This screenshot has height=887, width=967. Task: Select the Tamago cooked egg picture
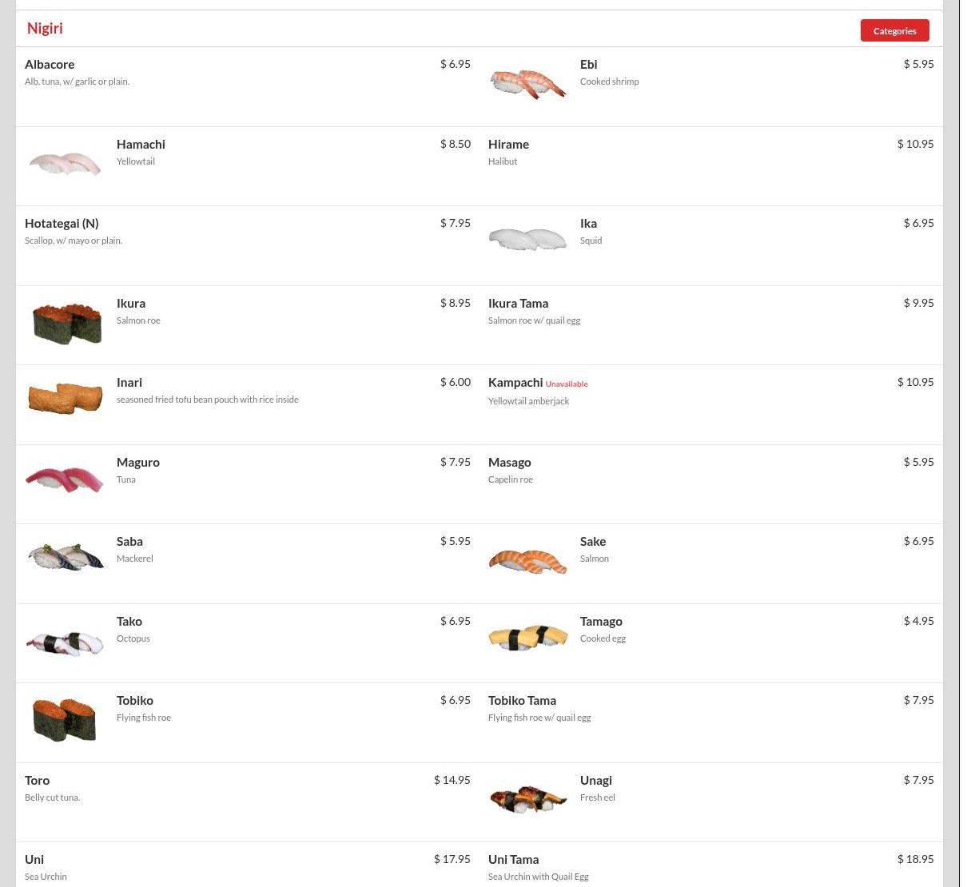[527, 637]
